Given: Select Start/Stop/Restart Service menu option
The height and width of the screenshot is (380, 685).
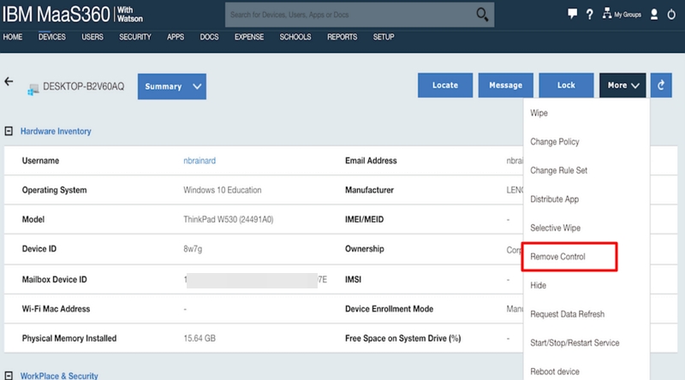Looking at the screenshot, I should pos(575,343).
